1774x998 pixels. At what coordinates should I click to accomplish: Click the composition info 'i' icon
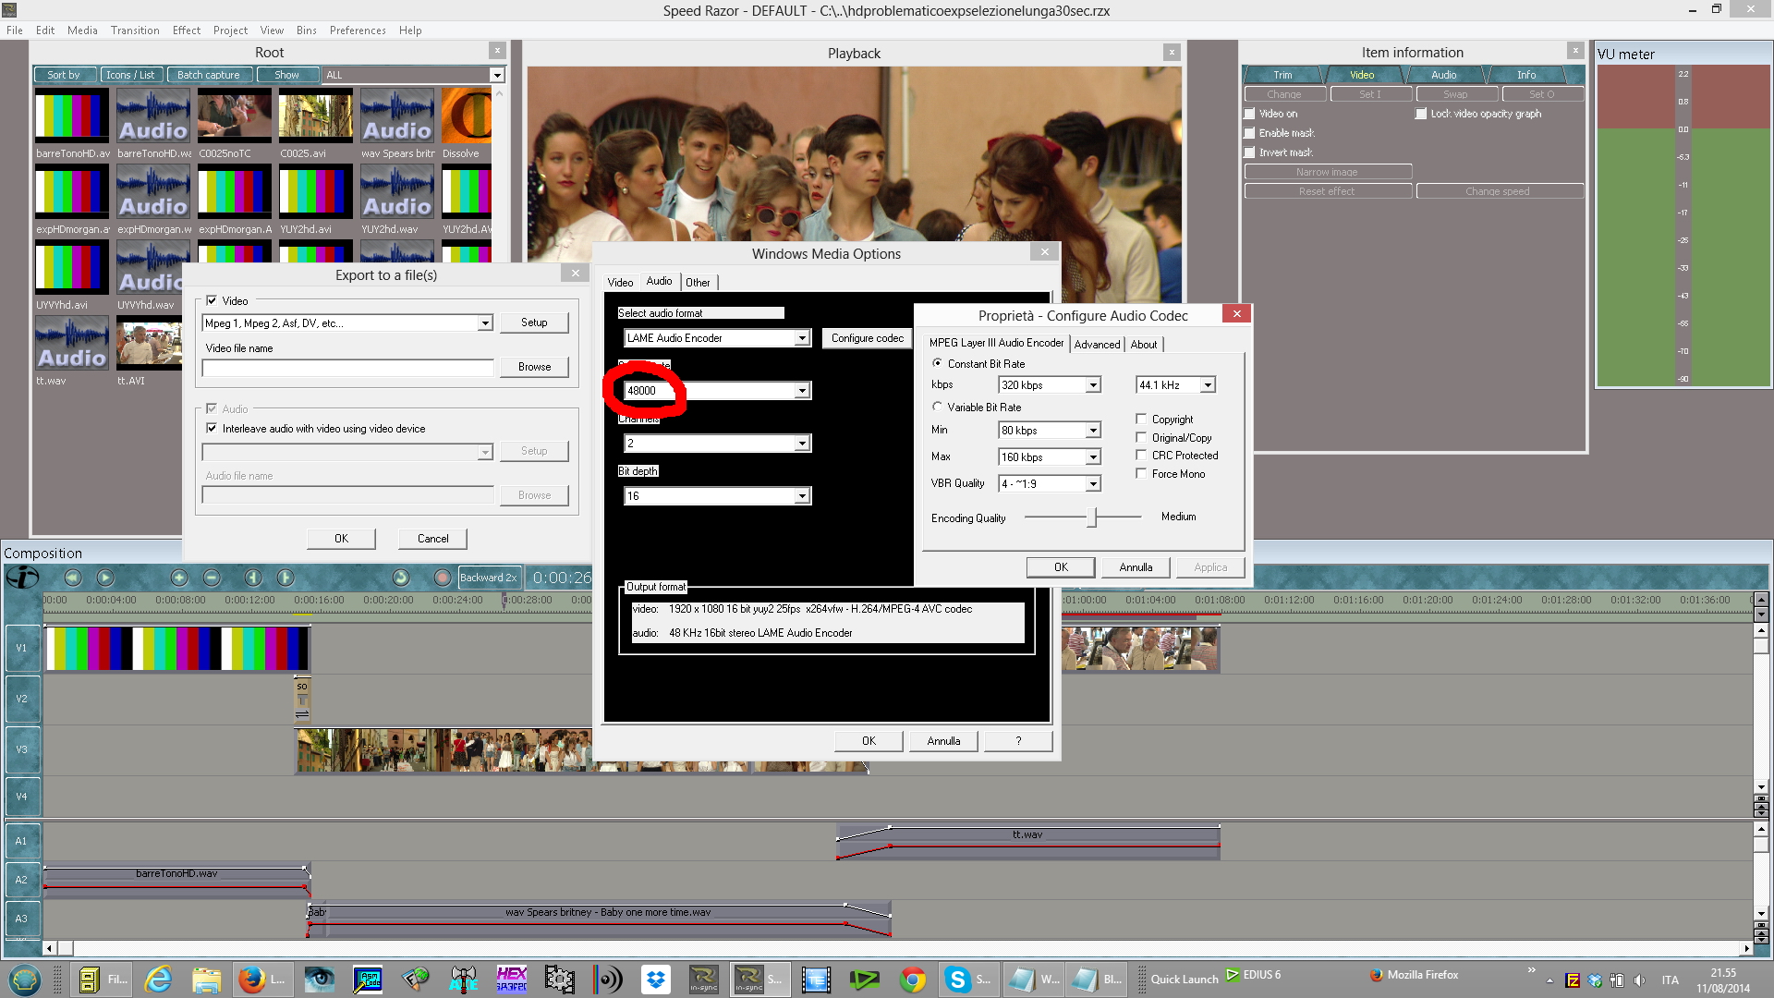pos(22,578)
